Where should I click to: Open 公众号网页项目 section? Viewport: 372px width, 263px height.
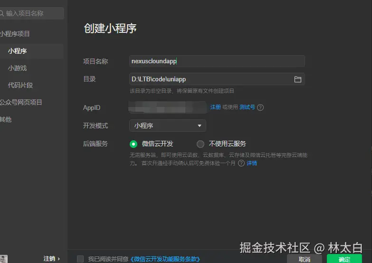(21, 102)
